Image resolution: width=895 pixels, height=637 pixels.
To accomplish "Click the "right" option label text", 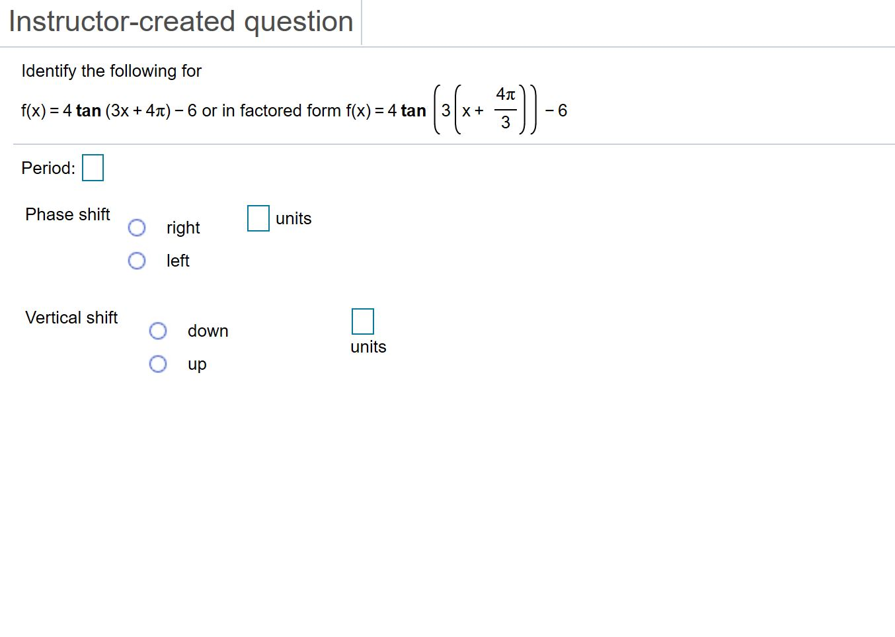I will click(182, 228).
